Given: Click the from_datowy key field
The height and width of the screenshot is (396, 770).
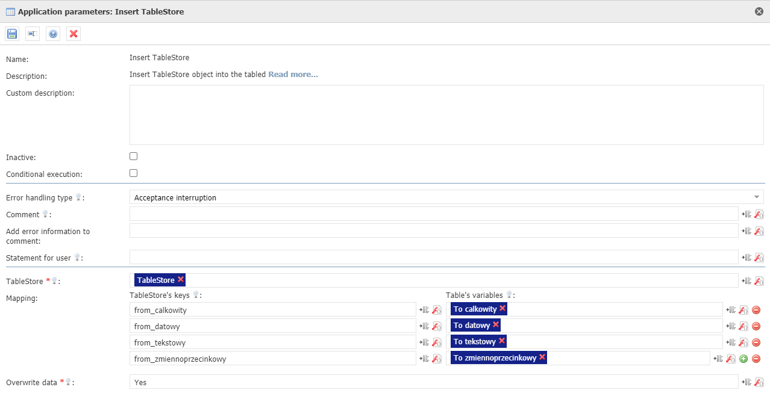Looking at the screenshot, I should pyautogui.click(x=272, y=326).
